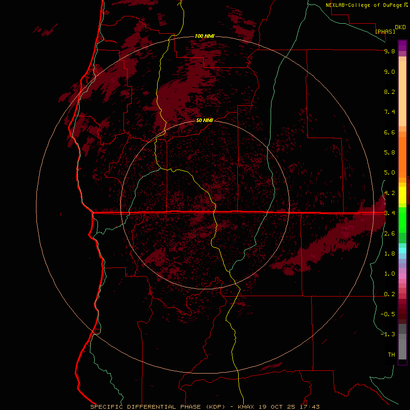Select the 1.0 legend value

[x=389, y=274]
